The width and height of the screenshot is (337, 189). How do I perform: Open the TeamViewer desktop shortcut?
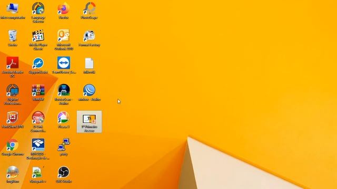[64, 65]
